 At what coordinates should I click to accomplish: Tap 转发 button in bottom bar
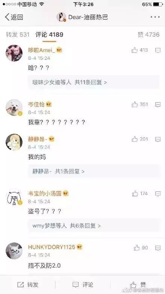[x=28, y=285]
